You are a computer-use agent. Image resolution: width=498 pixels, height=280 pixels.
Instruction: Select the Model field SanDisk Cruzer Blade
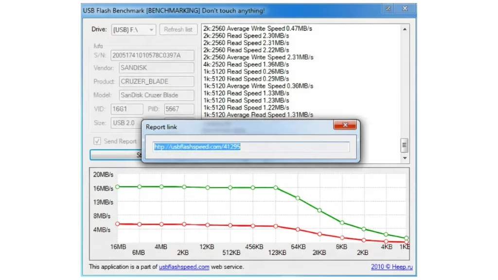pos(156,95)
